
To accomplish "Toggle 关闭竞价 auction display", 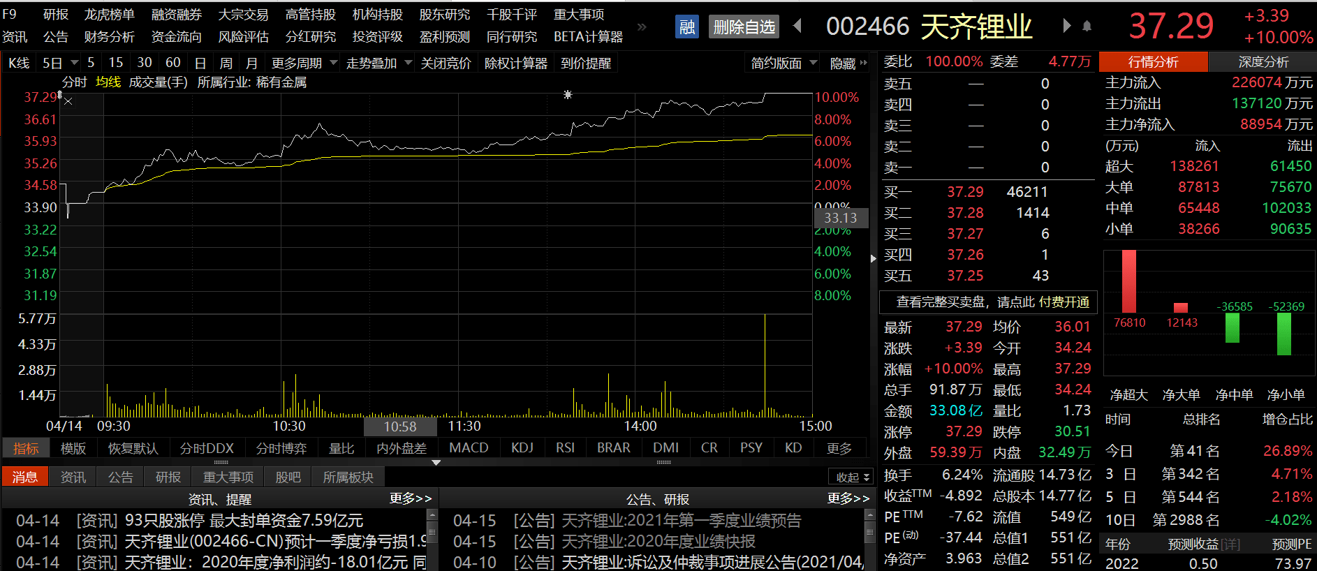I will pos(446,64).
